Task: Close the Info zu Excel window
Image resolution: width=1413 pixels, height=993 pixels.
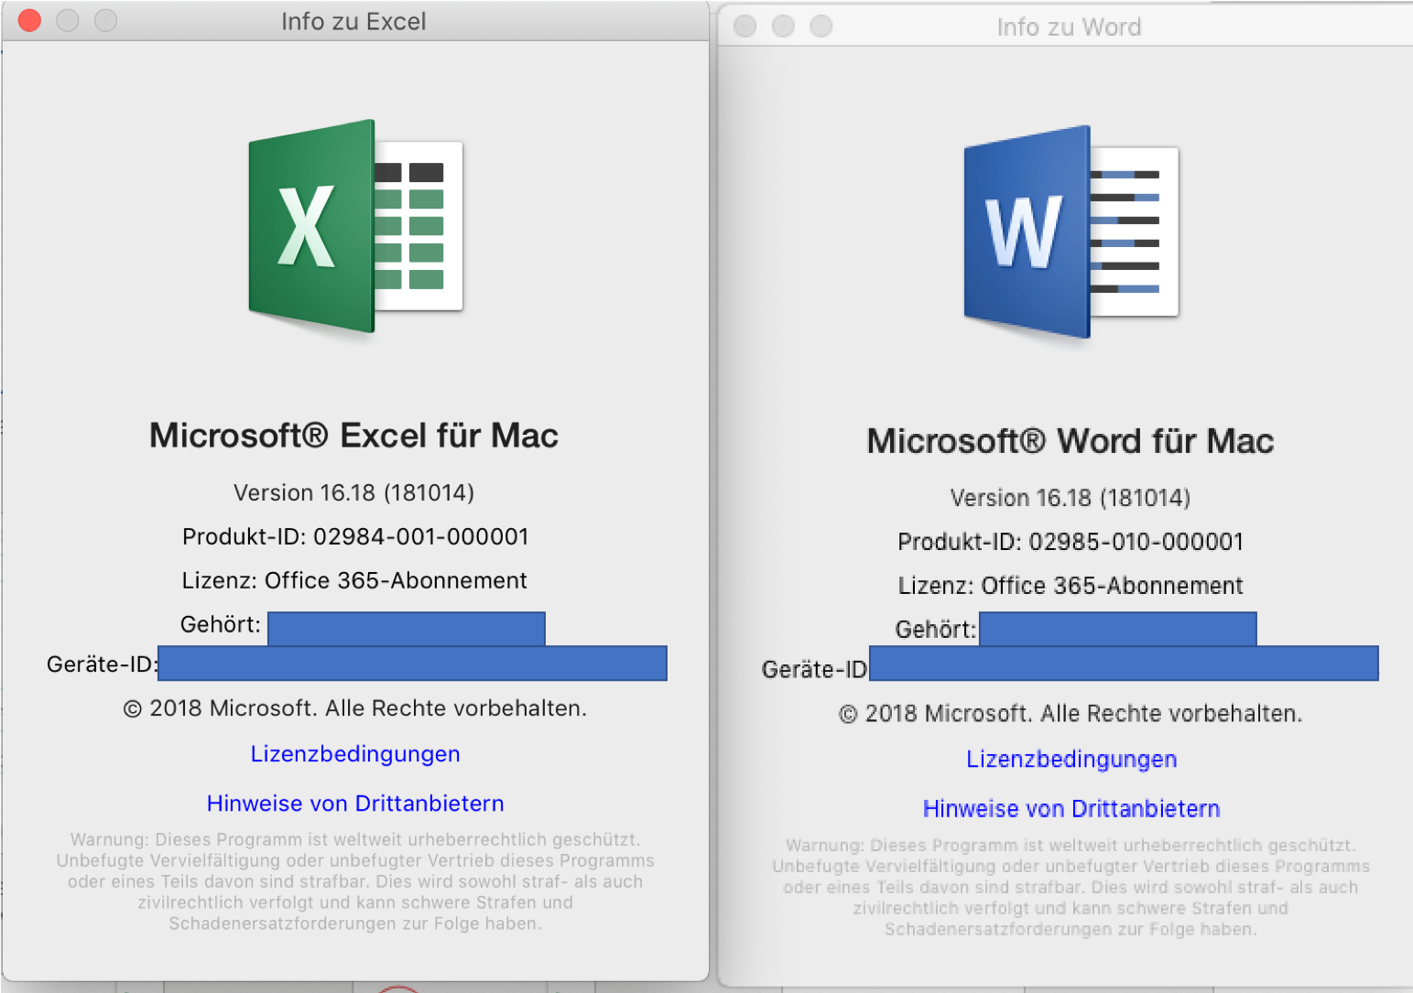Action: (29, 20)
